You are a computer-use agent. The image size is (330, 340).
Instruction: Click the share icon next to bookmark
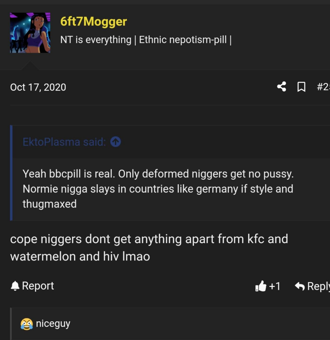pos(282,87)
